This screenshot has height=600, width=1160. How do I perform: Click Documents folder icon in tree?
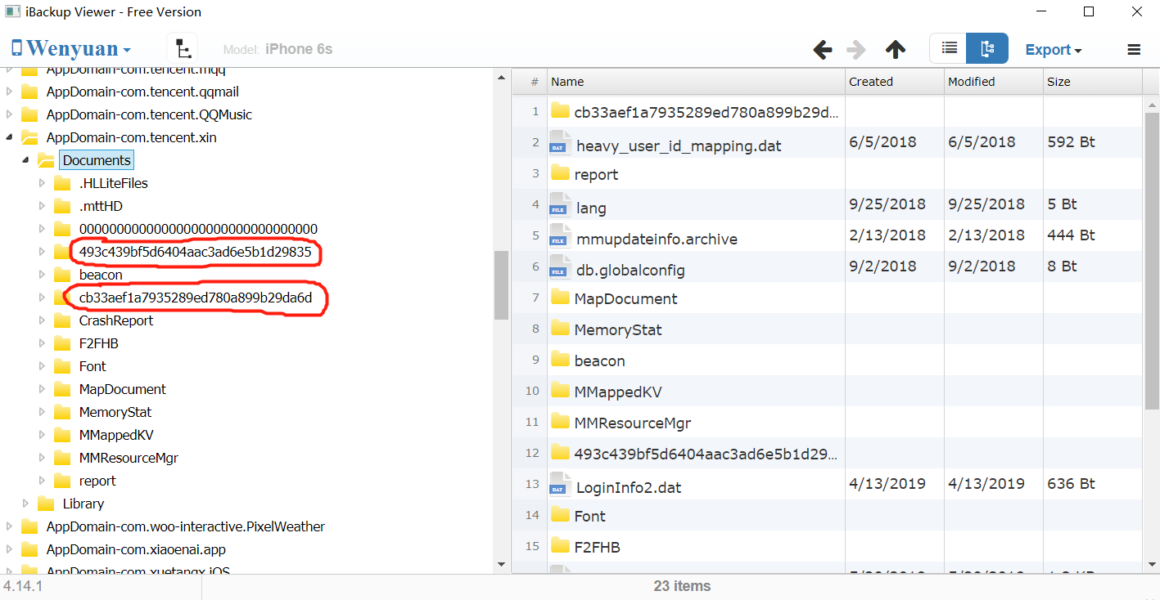coord(46,160)
